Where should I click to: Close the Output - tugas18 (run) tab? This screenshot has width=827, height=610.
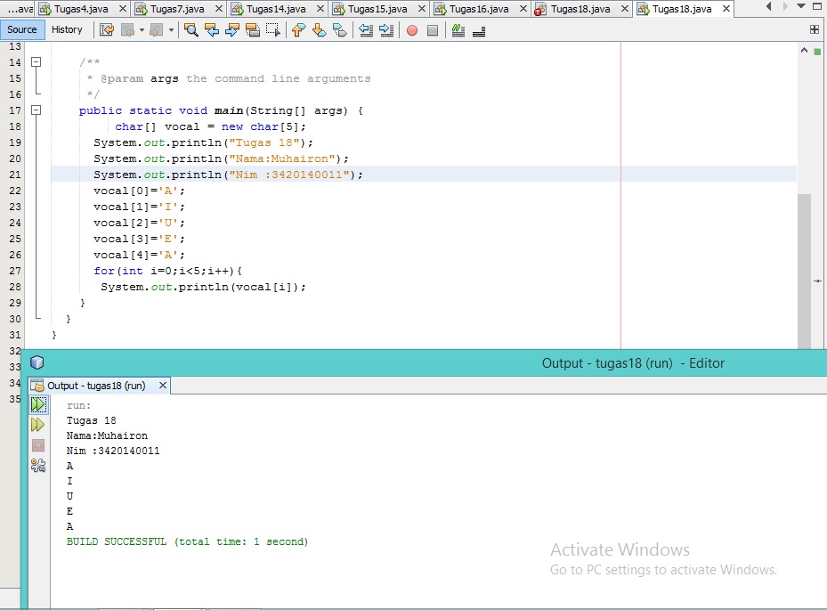click(163, 386)
